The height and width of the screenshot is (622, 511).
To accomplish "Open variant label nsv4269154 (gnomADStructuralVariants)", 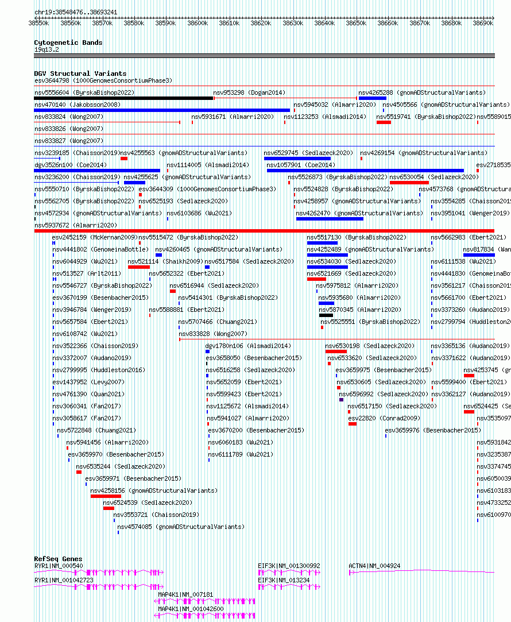I will (x=424, y=153).
